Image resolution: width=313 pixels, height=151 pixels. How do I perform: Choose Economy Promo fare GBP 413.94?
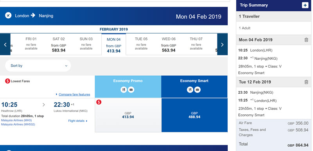(128, 115)
